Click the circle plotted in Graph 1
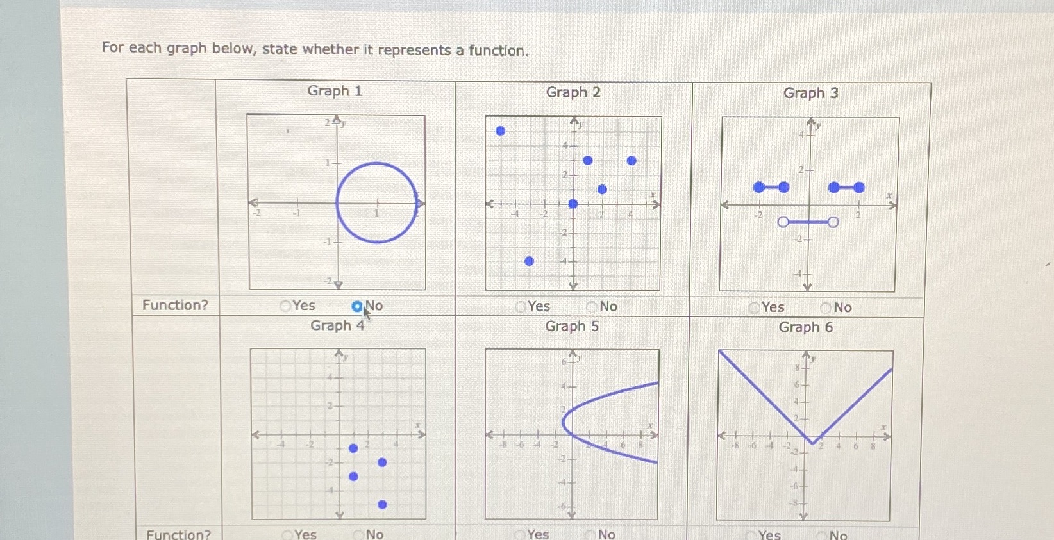This screenshot has height=540, width=1054. click(376, 203)
